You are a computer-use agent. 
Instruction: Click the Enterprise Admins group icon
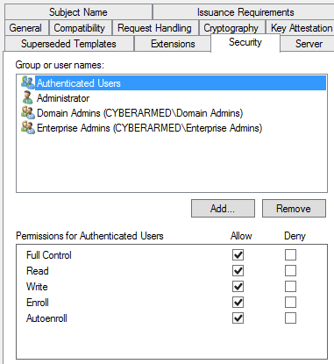[x=28, y=127]
